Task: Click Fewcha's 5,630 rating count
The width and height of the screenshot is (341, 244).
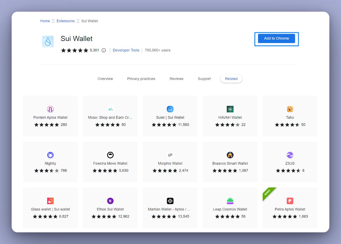Action: pos(124,171)
